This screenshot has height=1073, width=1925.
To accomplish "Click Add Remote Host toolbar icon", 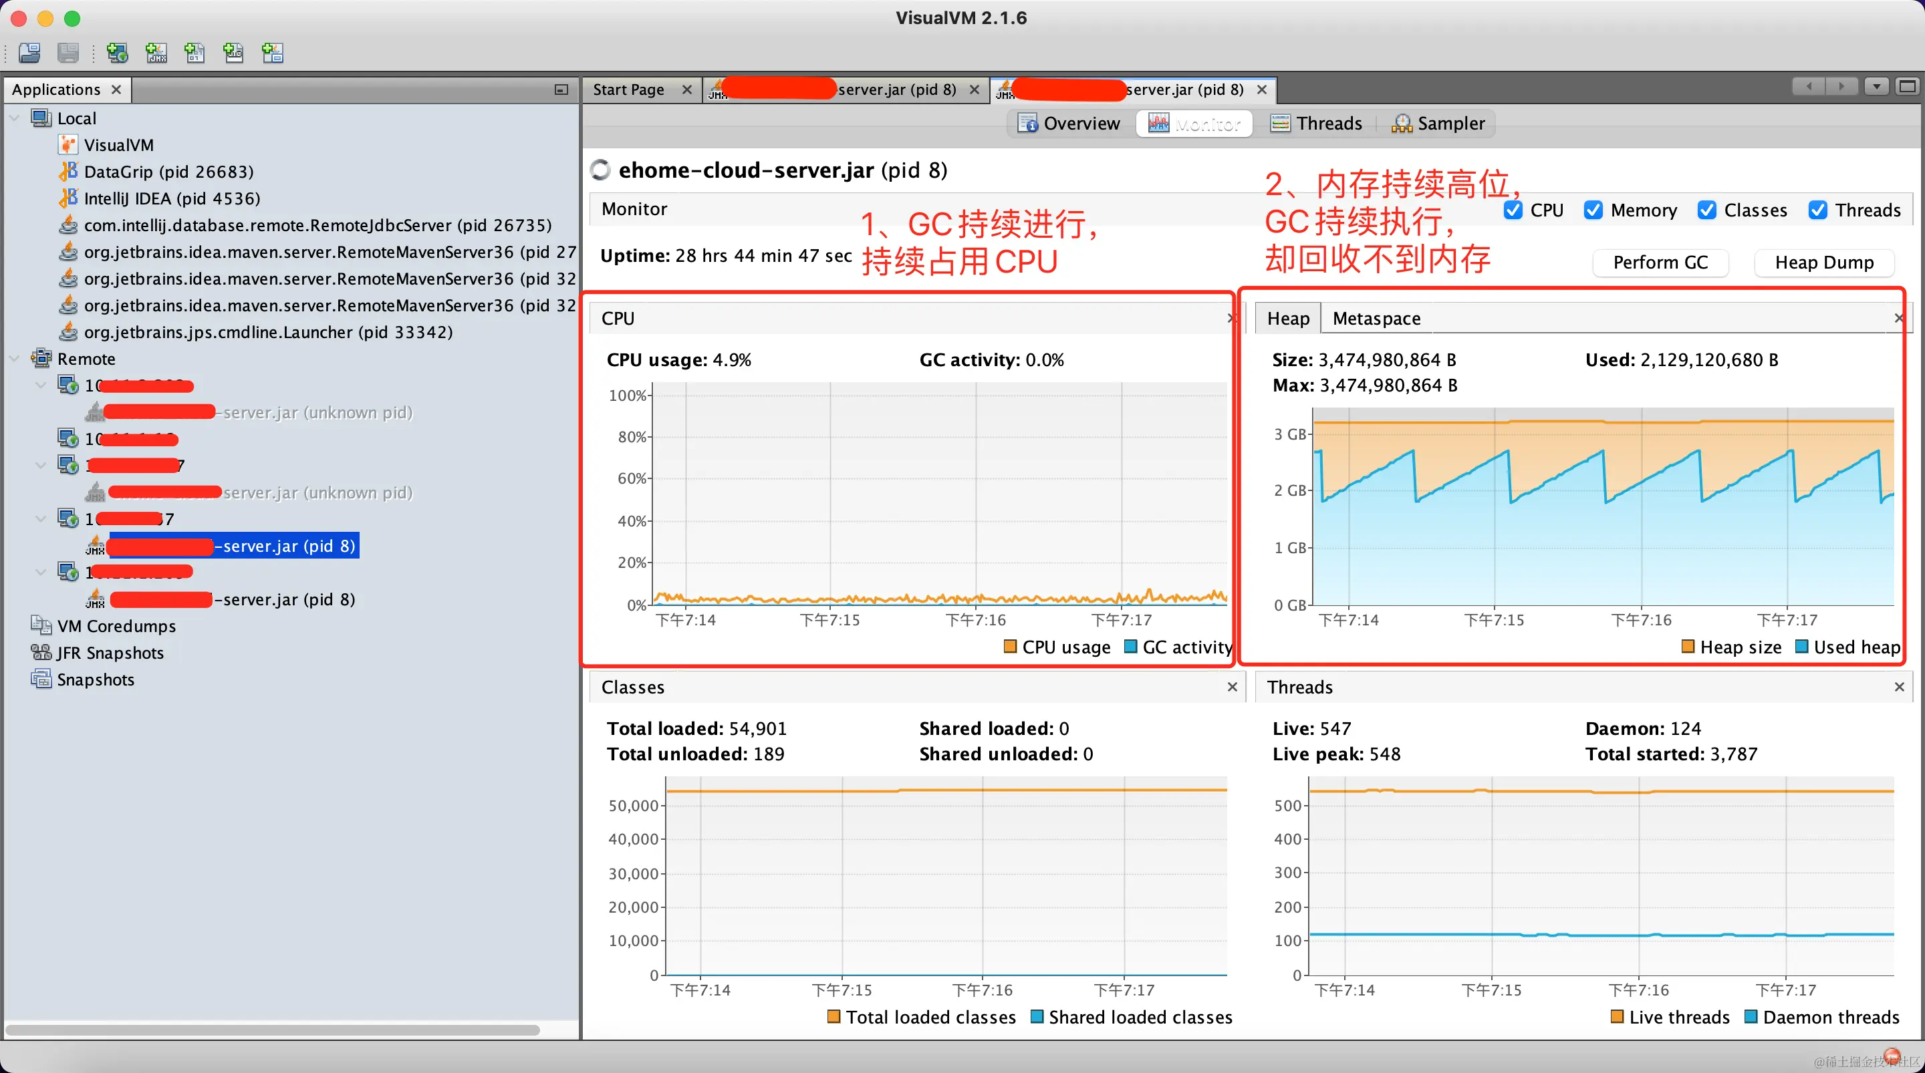I will pyautogui.click(x=118, y=53).
